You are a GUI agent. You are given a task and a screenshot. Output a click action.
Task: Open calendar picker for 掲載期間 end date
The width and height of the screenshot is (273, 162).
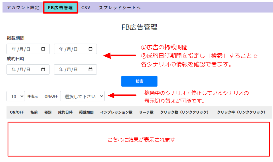[90, 49]
